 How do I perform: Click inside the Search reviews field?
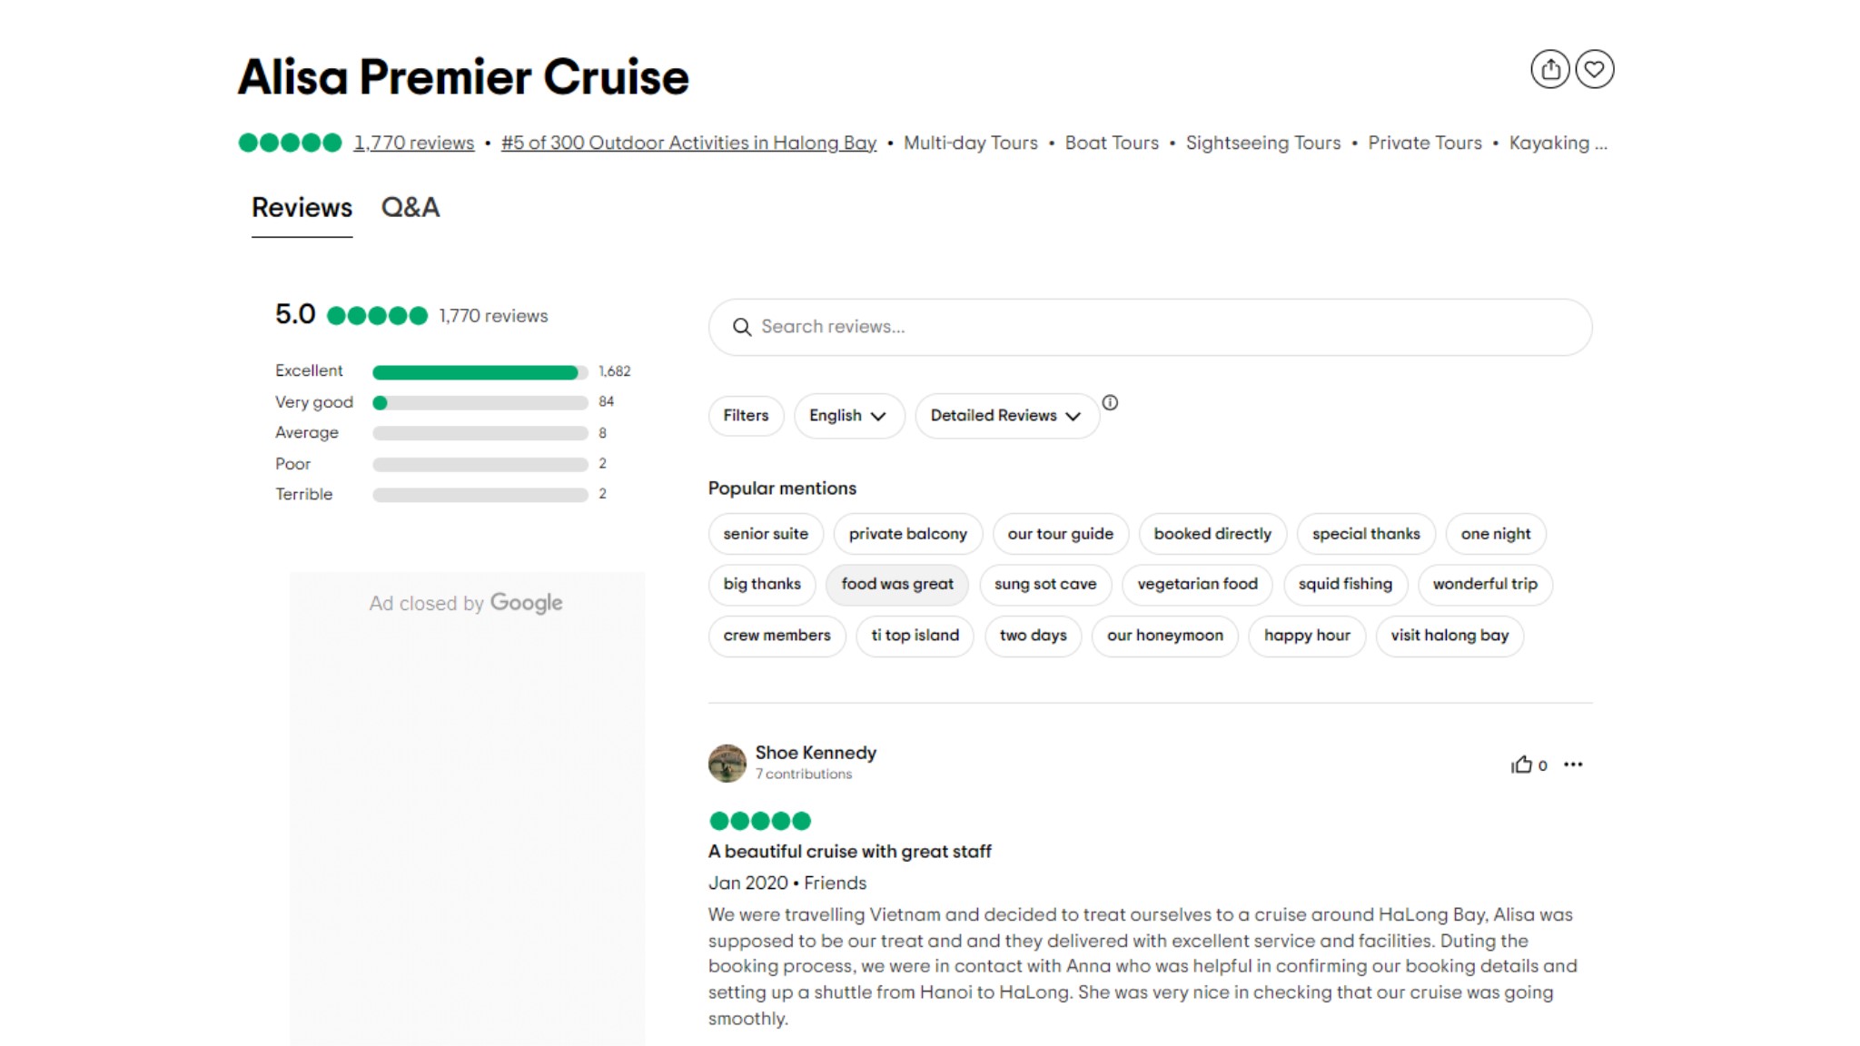click(999, 327)
